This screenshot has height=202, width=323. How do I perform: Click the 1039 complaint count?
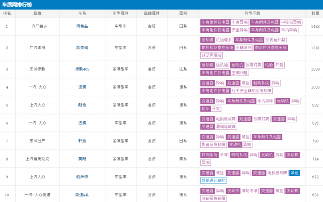[315, 69]
